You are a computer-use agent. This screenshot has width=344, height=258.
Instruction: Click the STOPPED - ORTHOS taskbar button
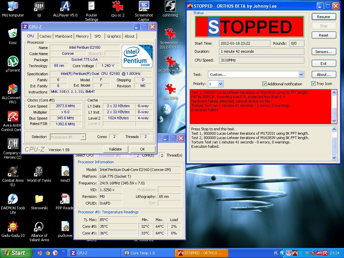pos(202,253)
